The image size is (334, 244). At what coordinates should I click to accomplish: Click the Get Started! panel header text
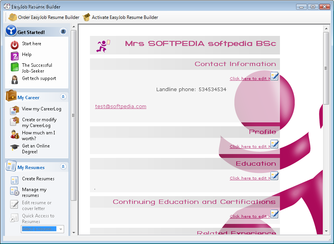31,32
